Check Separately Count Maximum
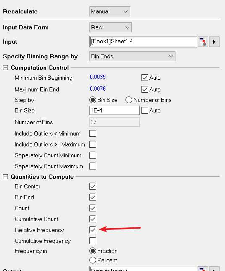The image size is (225, 271). [x=93, y=166]
